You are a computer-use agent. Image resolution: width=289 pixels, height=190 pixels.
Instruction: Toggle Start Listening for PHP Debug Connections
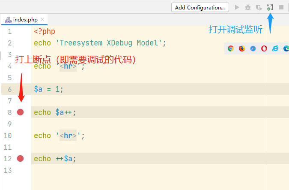[x=270, y=7]
